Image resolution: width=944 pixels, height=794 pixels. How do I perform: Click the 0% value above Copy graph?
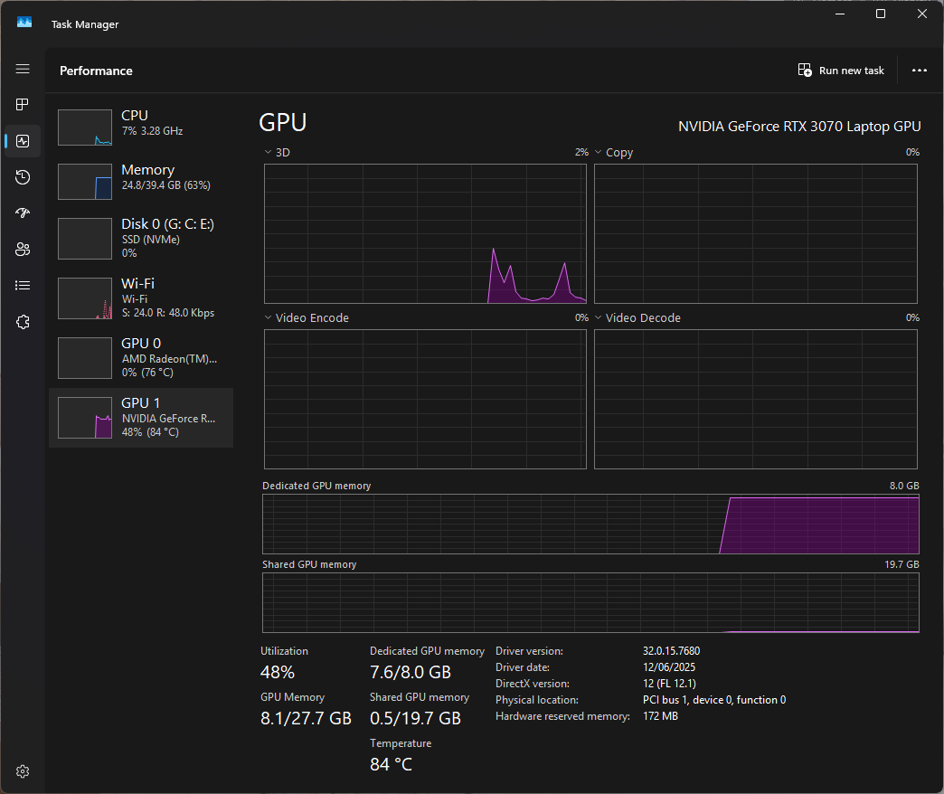(x=912, y=152)
